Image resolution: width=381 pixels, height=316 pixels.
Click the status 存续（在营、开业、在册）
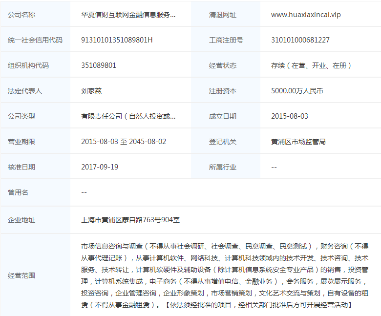311,65
